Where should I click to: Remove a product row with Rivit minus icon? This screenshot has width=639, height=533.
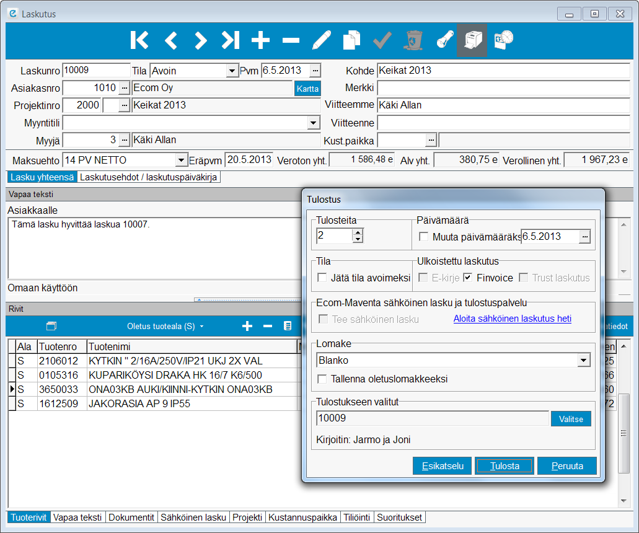pos(268,326)
